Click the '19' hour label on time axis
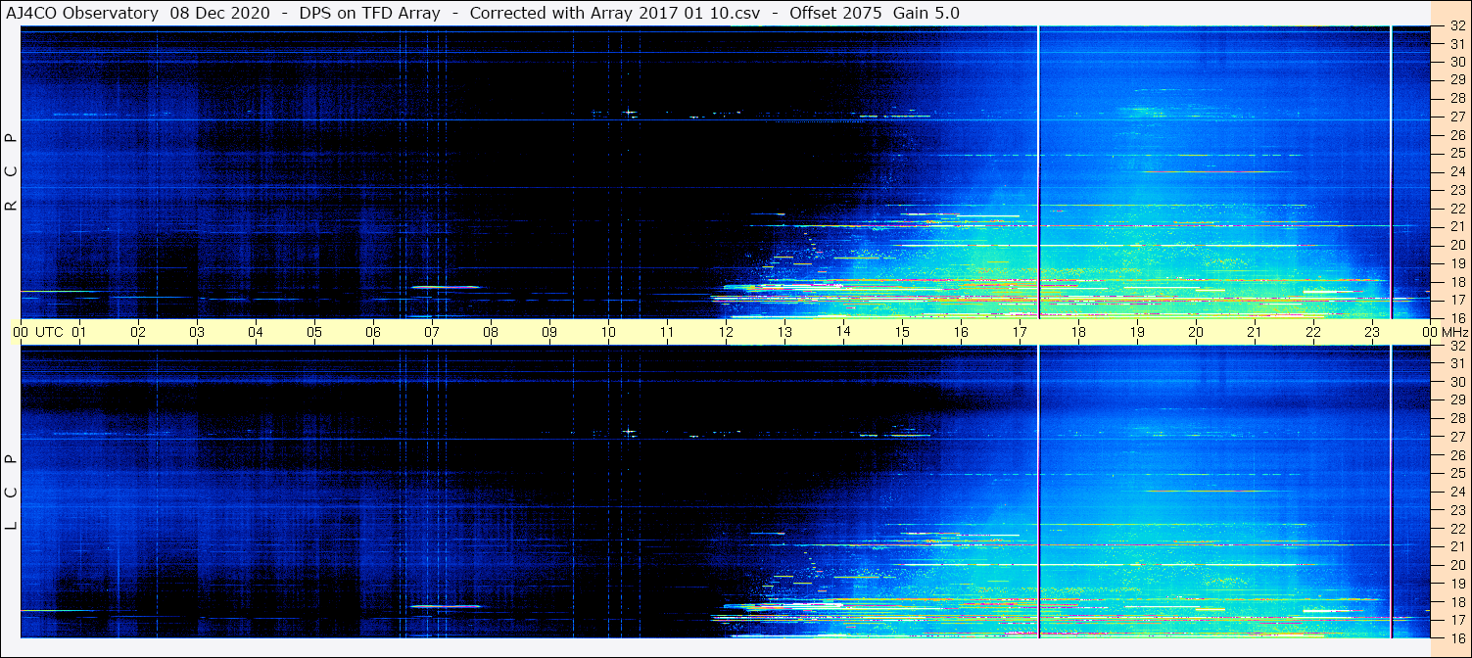The height and width of the screenshot is (658, 1472). click(1137, 332)
